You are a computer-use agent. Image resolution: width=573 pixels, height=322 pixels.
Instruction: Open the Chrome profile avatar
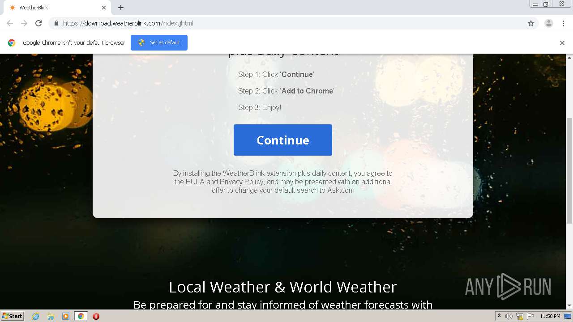tap(549, 23)
